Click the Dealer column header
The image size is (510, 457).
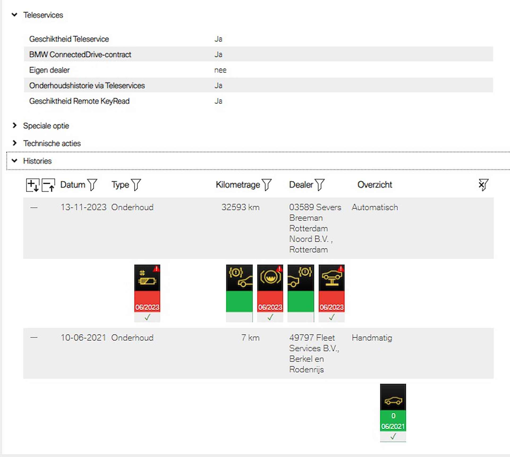pyautogui.click(x=301, y=185)
